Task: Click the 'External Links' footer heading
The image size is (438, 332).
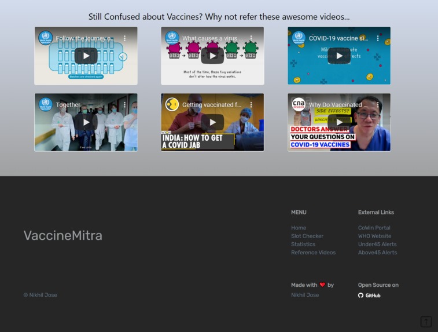Action: point(376,212)
